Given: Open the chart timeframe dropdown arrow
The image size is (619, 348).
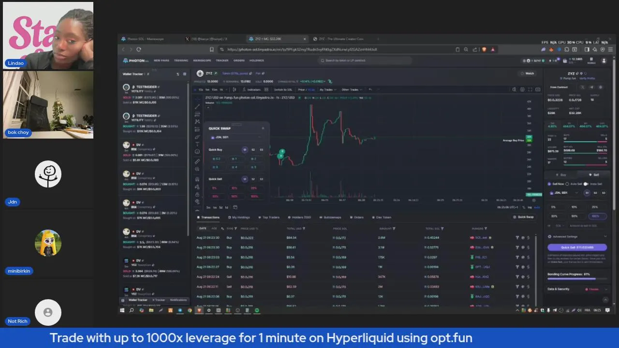Looking at the screenshot, I should [227, 89].
